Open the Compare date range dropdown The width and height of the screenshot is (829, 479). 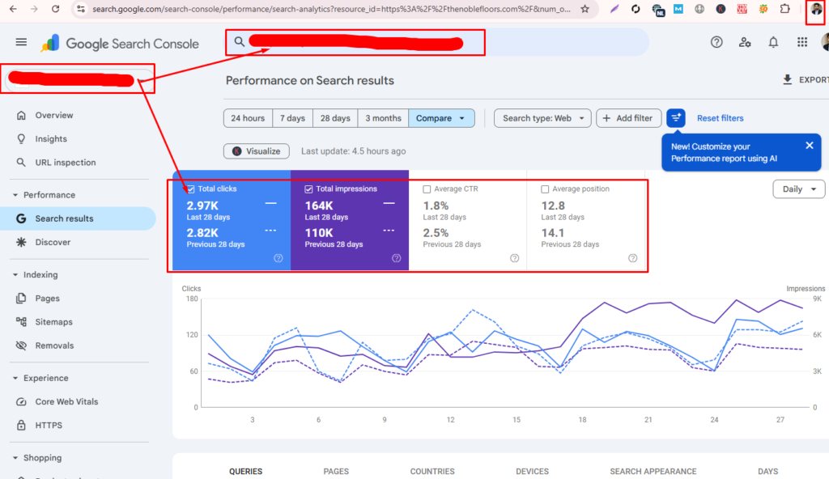point(441,118)
